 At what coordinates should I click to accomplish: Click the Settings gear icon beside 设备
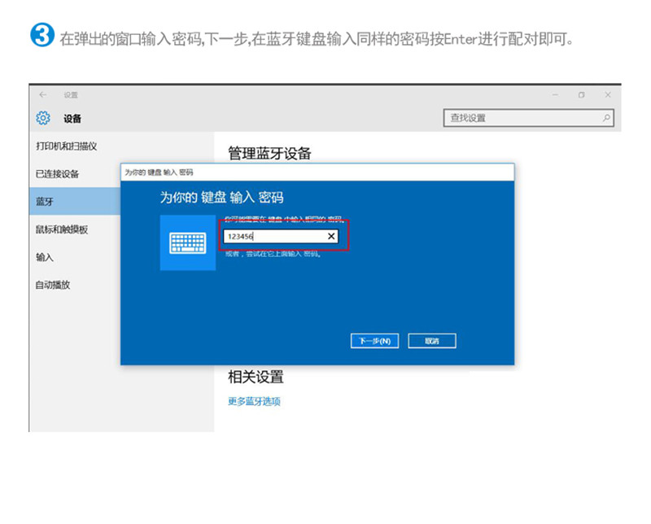click(x=43, y=118)
